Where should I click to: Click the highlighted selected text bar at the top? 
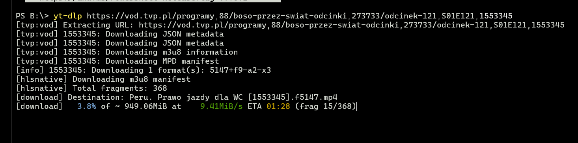tap(153, 1)
